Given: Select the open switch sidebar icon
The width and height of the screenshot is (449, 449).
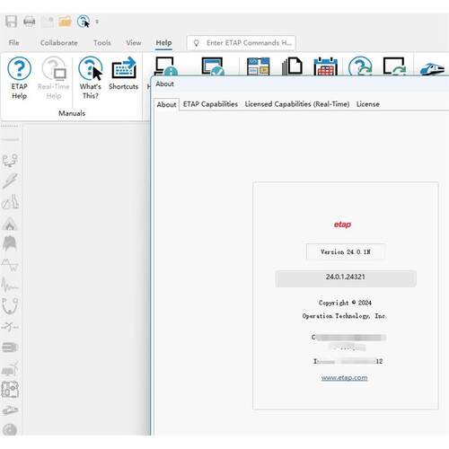Looking at the screenshot, I should pos(10,327).
